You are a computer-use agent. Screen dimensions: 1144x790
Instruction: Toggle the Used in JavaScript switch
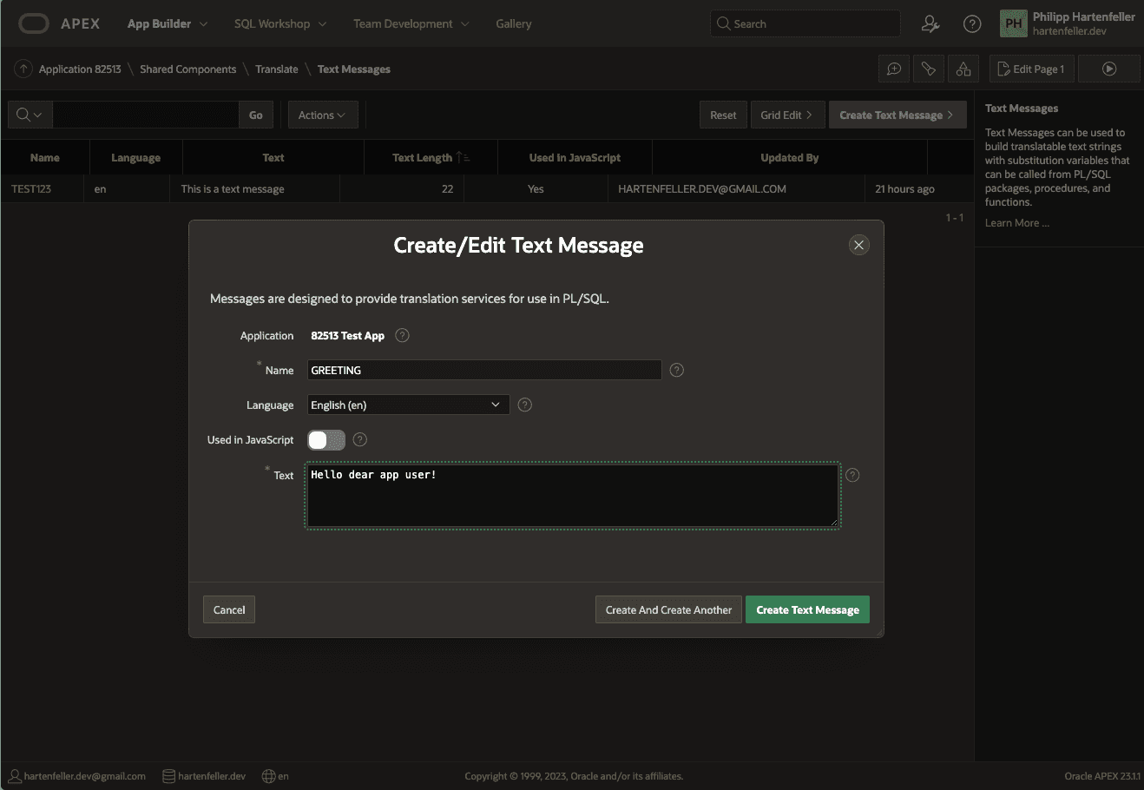325,440
